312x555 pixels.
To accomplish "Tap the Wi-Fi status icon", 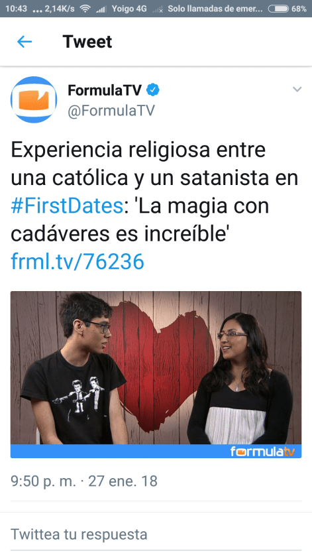I will tap(85, 9).
